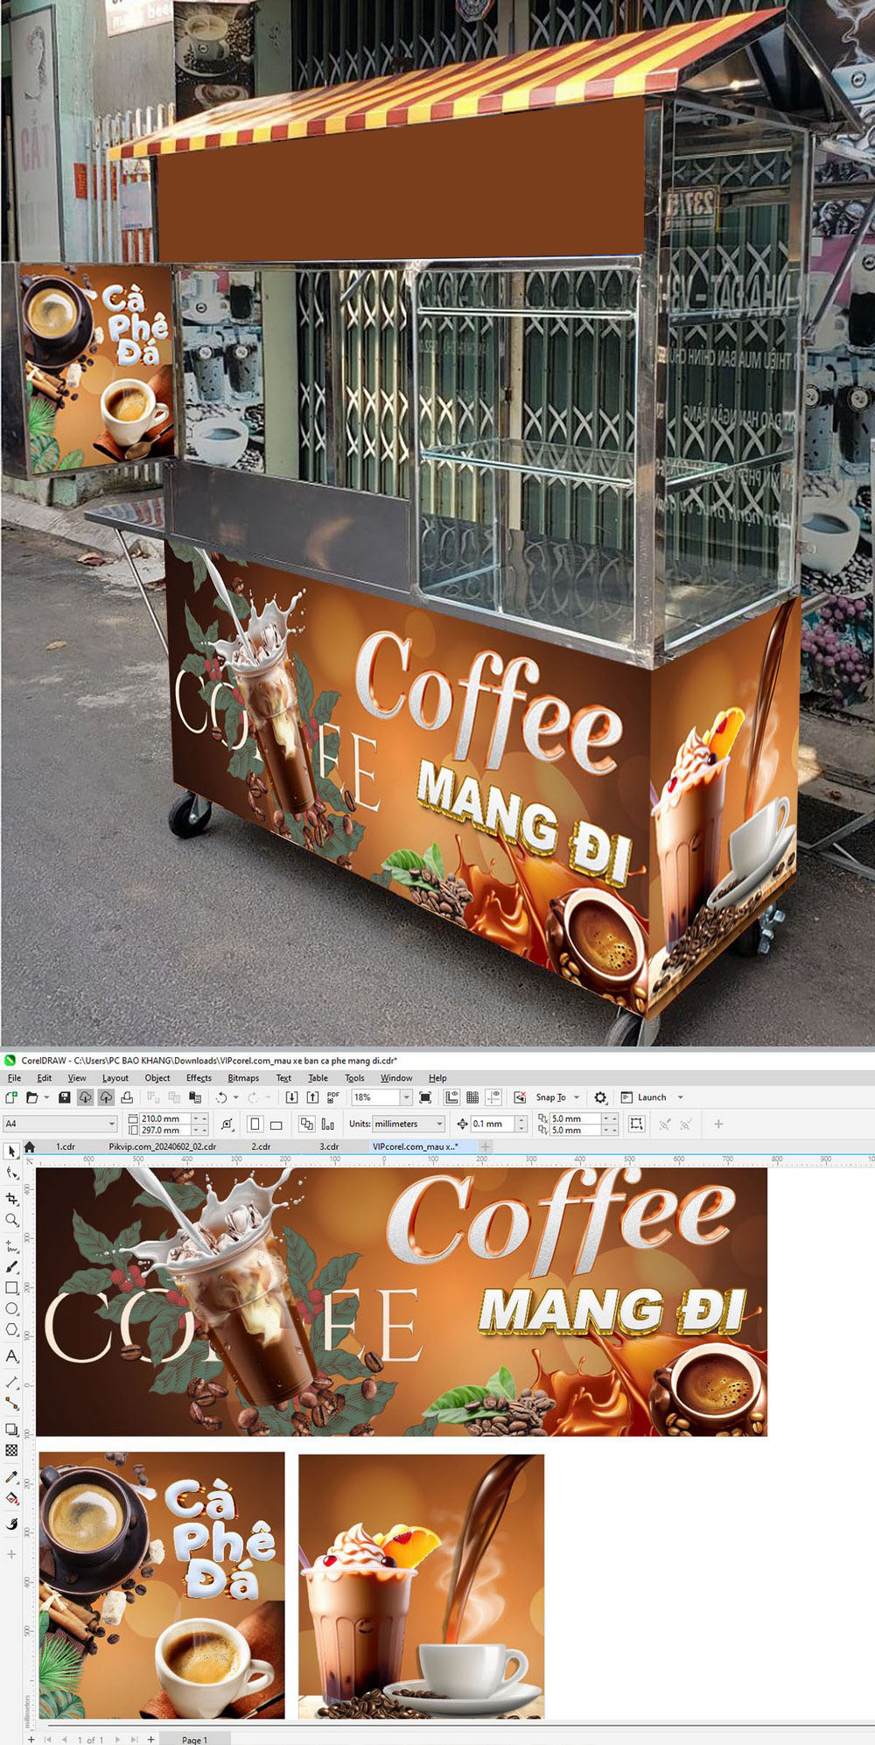Viewport: 875px width, 1745px height.
Task: Open the Options gear icon
Action: click(x=600, y=1097)
